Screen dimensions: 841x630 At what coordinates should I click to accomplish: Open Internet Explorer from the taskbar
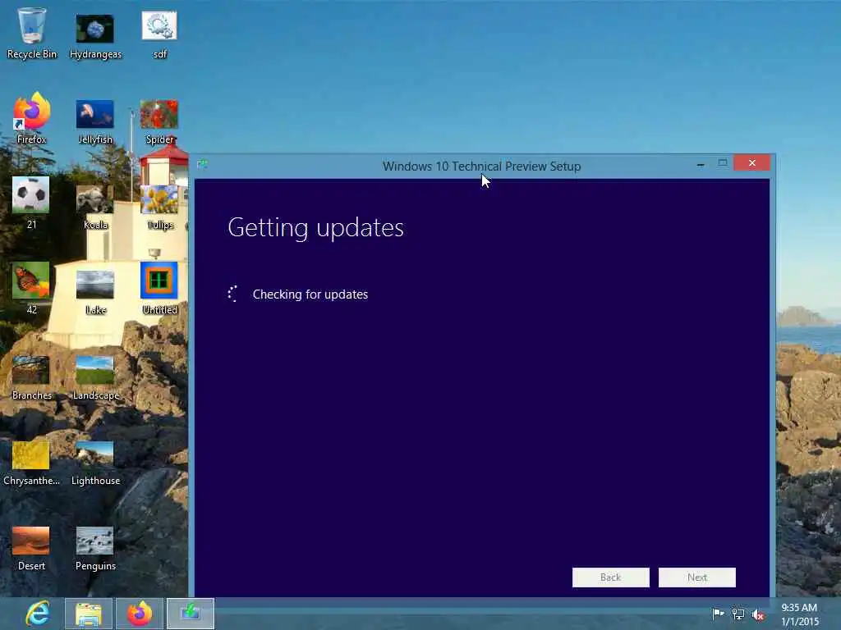pyautogui.click(x=38, y=614)
